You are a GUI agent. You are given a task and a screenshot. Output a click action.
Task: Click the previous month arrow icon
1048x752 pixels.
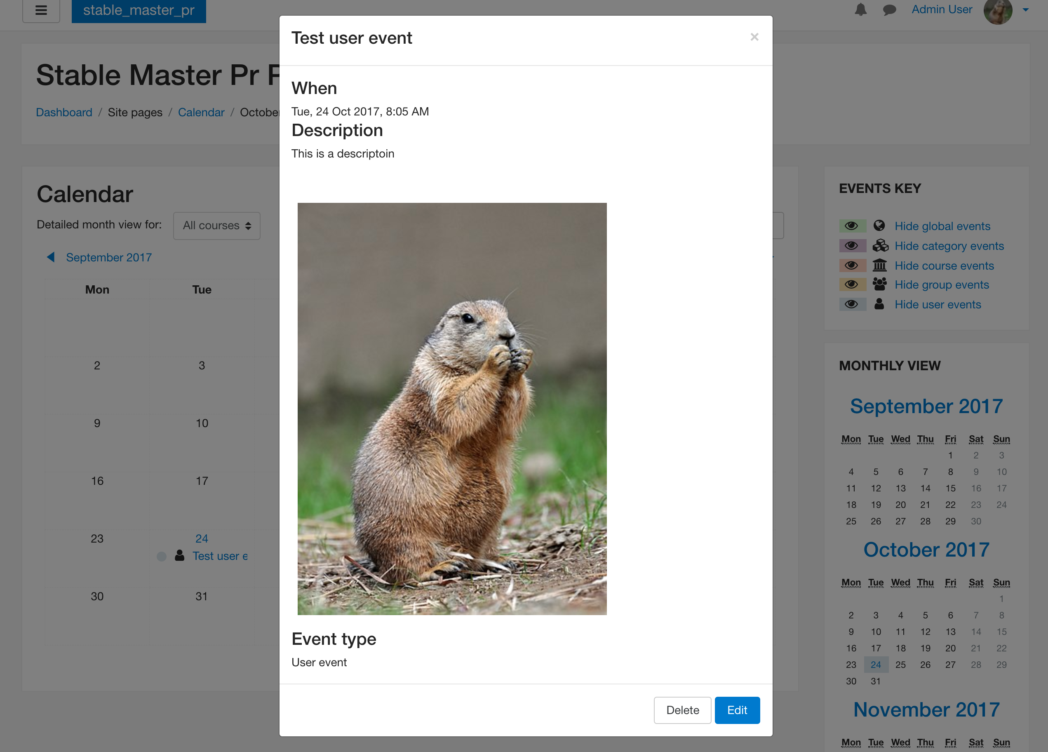(x=50, y=257)
